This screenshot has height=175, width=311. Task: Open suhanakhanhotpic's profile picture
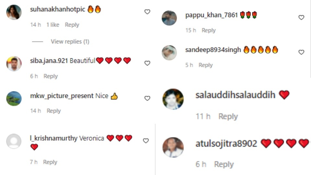pos(14,12)
